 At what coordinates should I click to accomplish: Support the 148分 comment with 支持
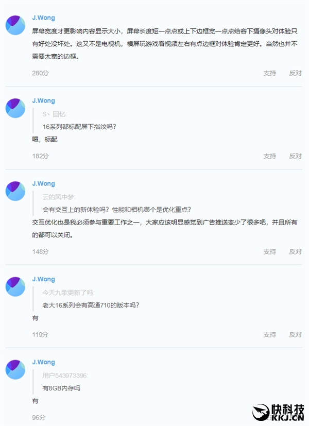tap(270, 252)
